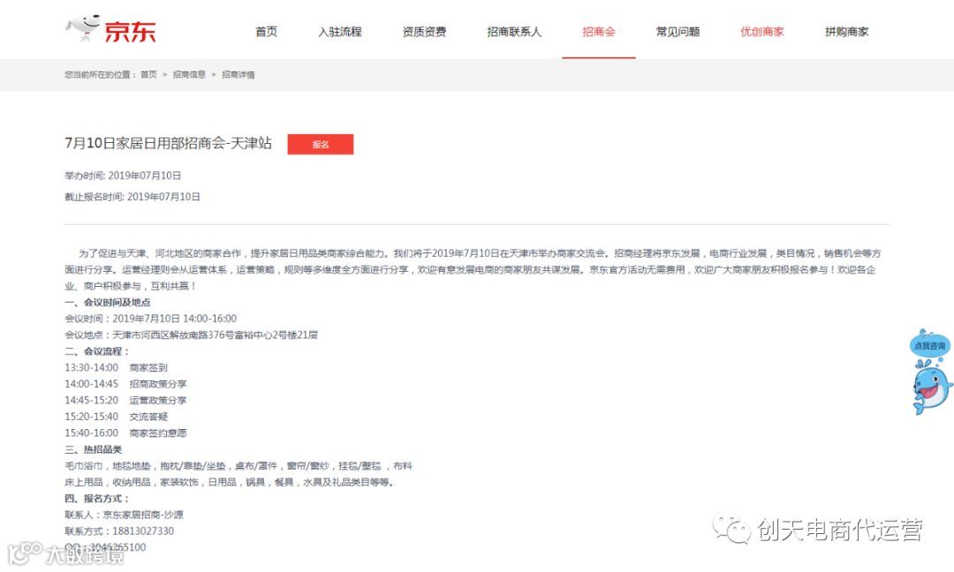Image resolution: width=954 pixels, height=572 pixels.
Task: Open the 招商联系人 navigation item
Action: click(x=514, y=32)
